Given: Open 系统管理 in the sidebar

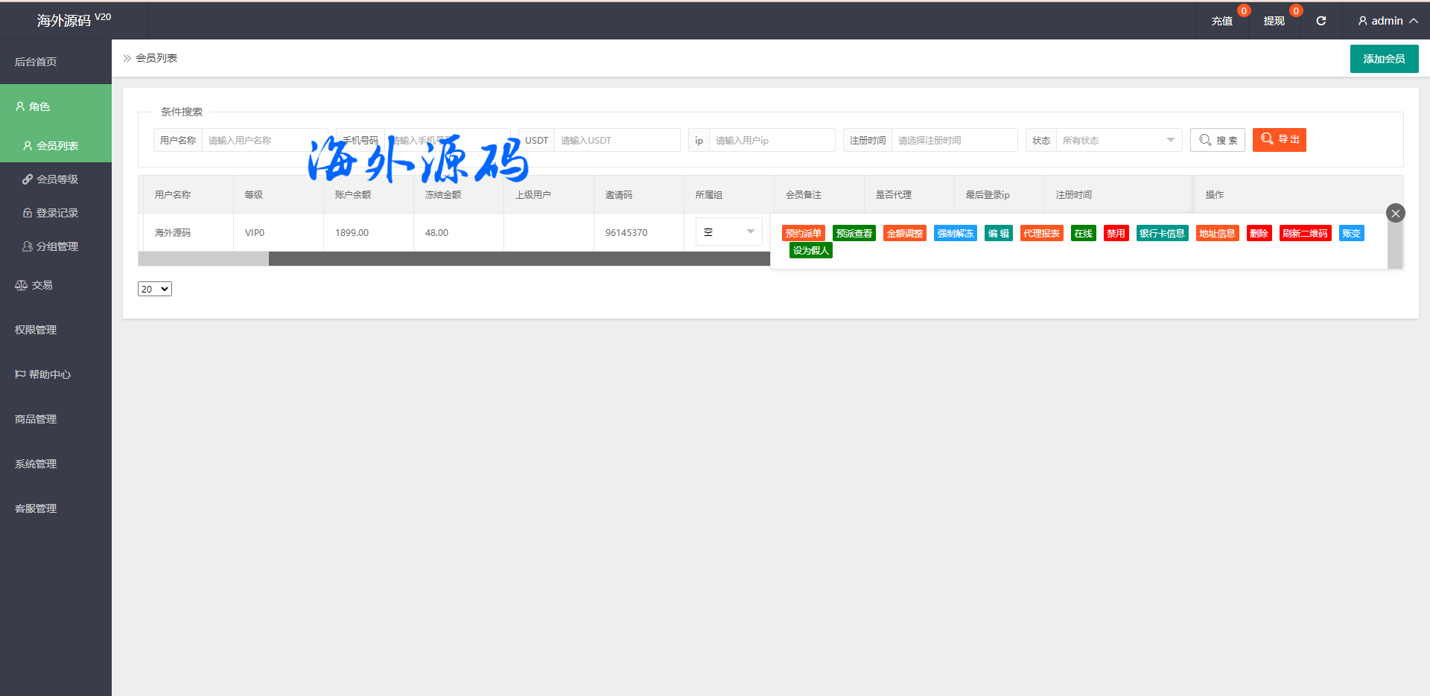Looking at the screenshot, I should 36,464.
